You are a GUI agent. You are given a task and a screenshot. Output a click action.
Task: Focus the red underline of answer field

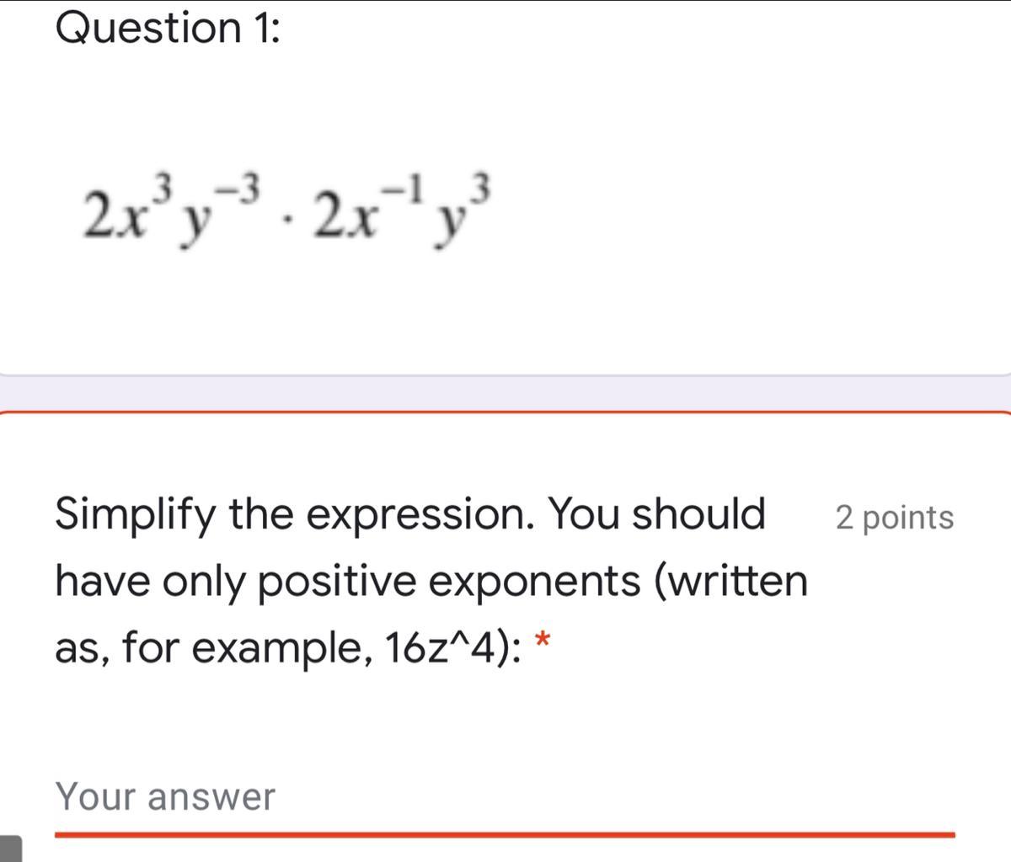505,834
